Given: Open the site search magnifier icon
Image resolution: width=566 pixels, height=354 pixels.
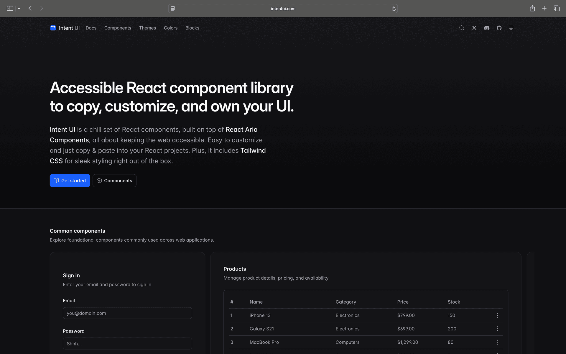Looking at the screenshot, I should coord(462,28).
